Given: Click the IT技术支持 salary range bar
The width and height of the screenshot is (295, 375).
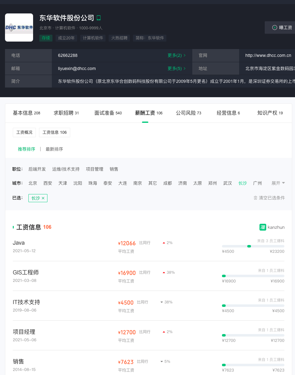Looking at the screenshot, I should coord(253,306).
